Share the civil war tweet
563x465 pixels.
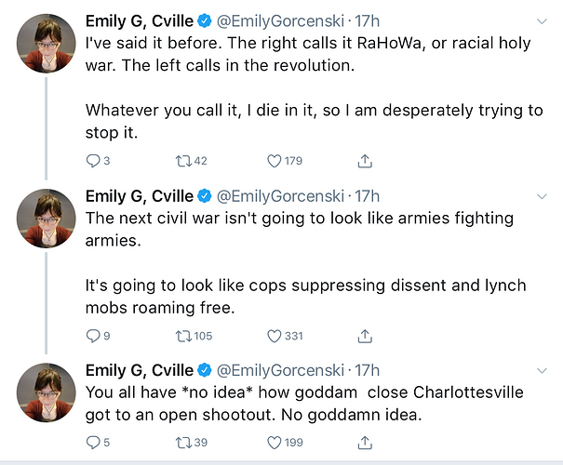tap(365, 336)
